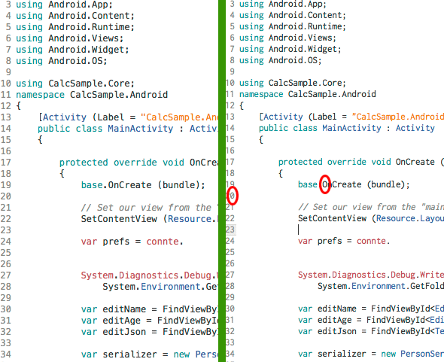Click 'Environment' on line 28, right pane
The image size is (444, 362).
(x=379, y=286)
